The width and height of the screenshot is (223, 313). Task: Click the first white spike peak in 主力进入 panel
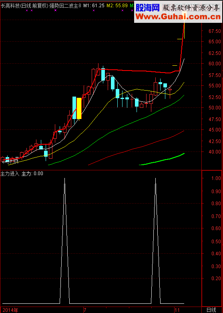64,178
